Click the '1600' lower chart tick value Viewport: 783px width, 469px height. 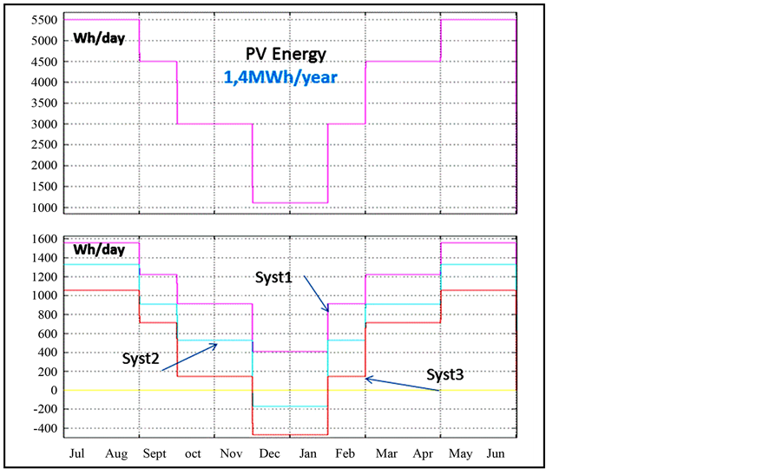(x=45, y=239)
